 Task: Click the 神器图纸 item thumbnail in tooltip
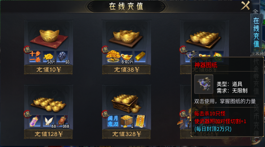[204, 84]
